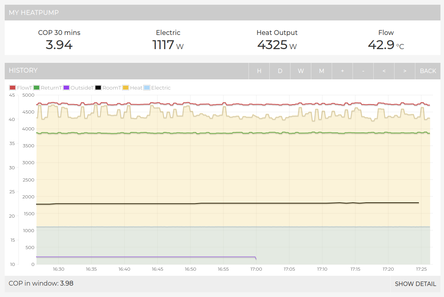The height and width of the screenshot is (297, 444).
Task: Click the Heat Output 4325 W reading
Action: [x=277, y=45]
